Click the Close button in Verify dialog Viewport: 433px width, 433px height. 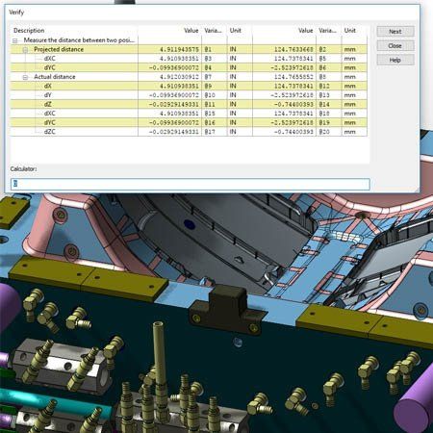tap(395, 46)
